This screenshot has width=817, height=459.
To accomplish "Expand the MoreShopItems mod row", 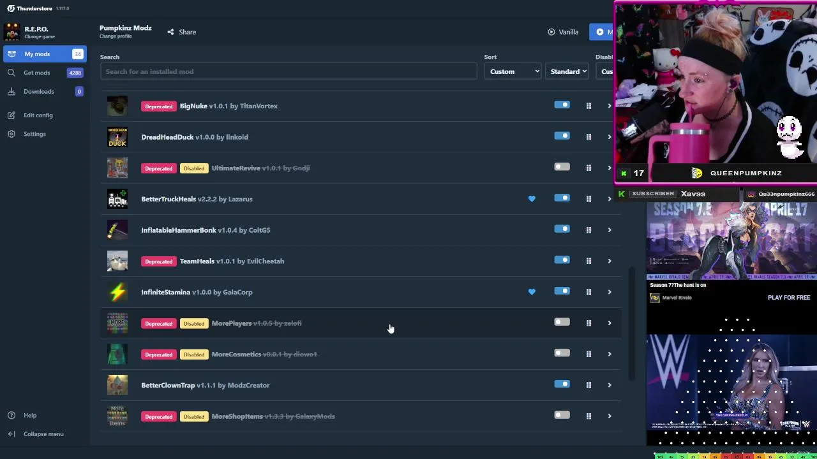I will coord(609,416).
